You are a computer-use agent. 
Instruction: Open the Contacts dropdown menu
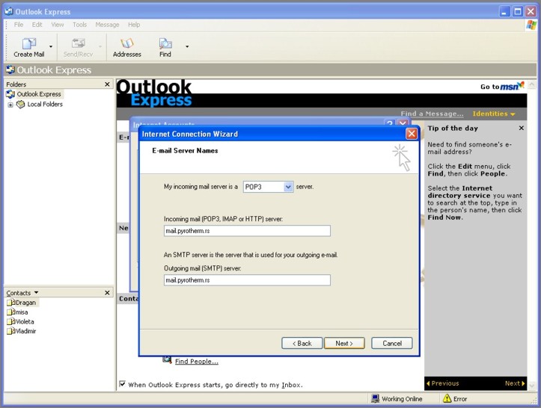[36, 293]
